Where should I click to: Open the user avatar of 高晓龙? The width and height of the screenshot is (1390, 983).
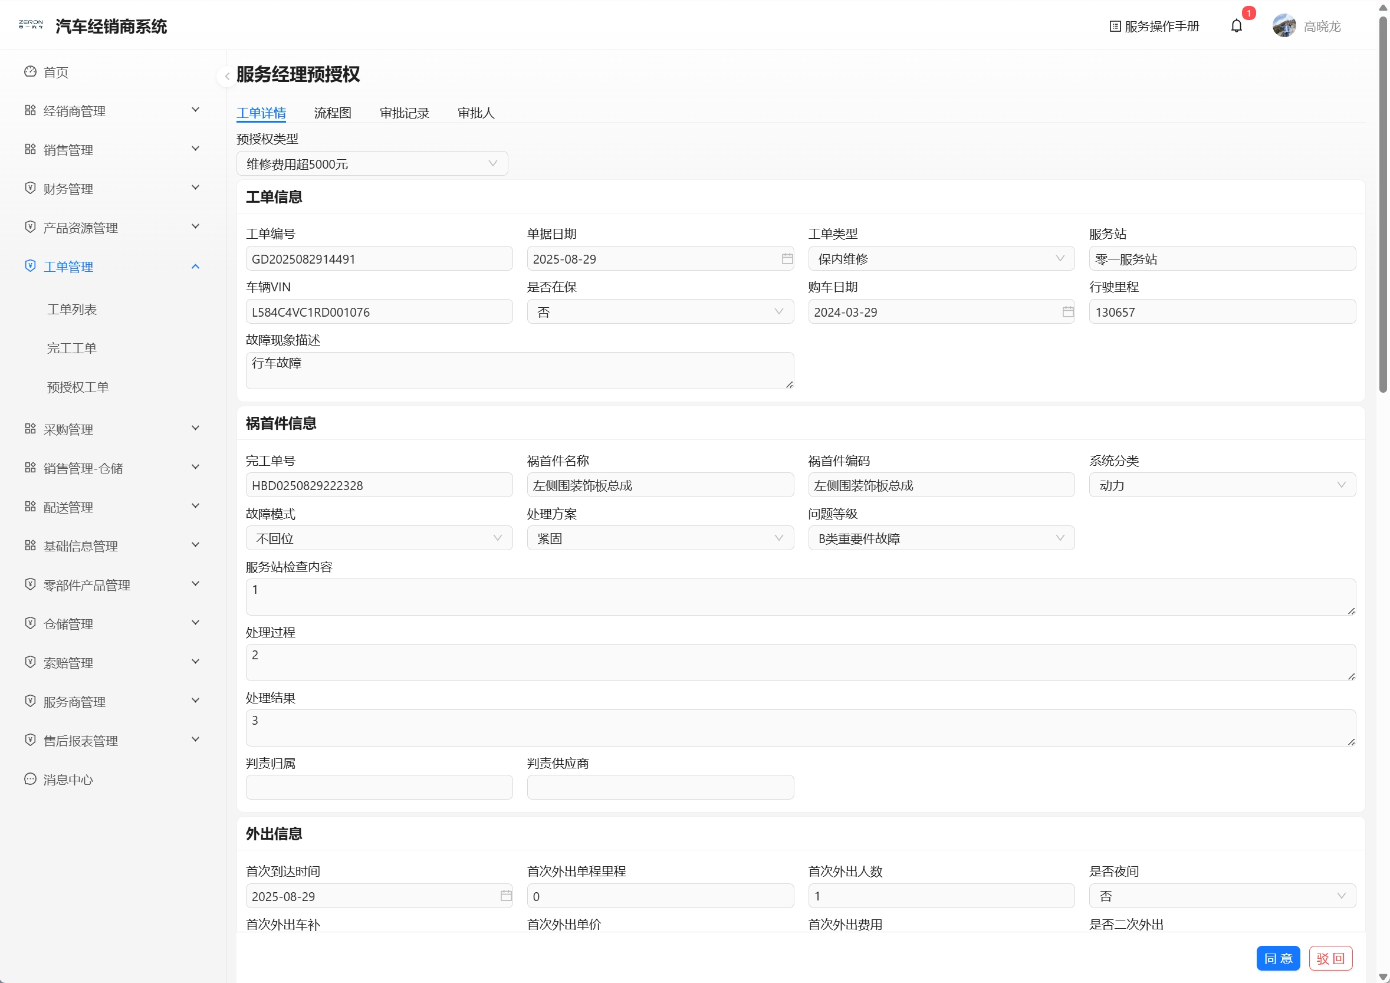pyautogui.click(x=1283, y=26)
